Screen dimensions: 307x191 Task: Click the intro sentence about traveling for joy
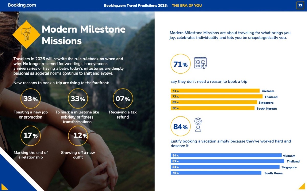coord(230,35)
